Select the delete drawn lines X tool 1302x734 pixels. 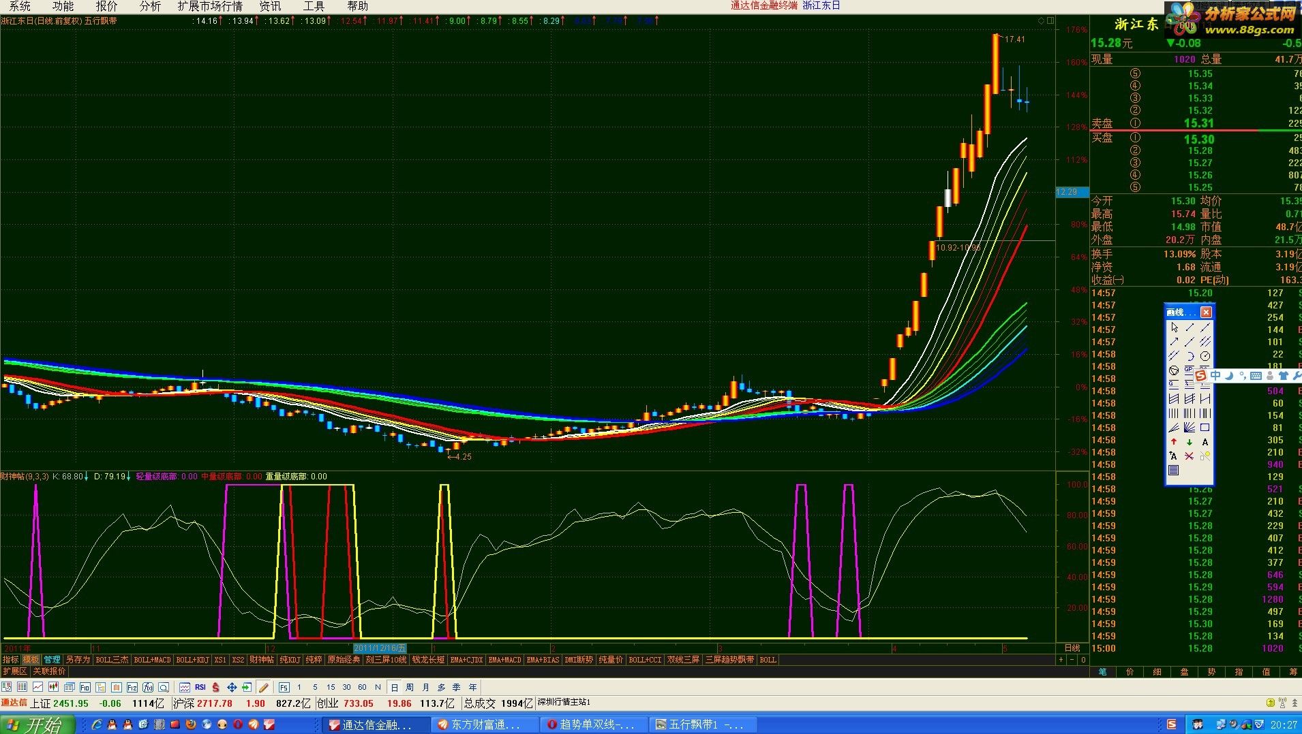(1190, 456)
